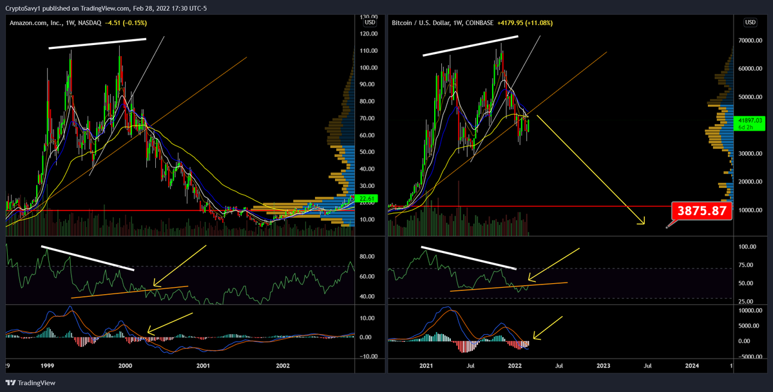Viewport: 773px width, 392px height.
Task: Click the Jul label between 2023 and 2024
Action: (648, 364)
